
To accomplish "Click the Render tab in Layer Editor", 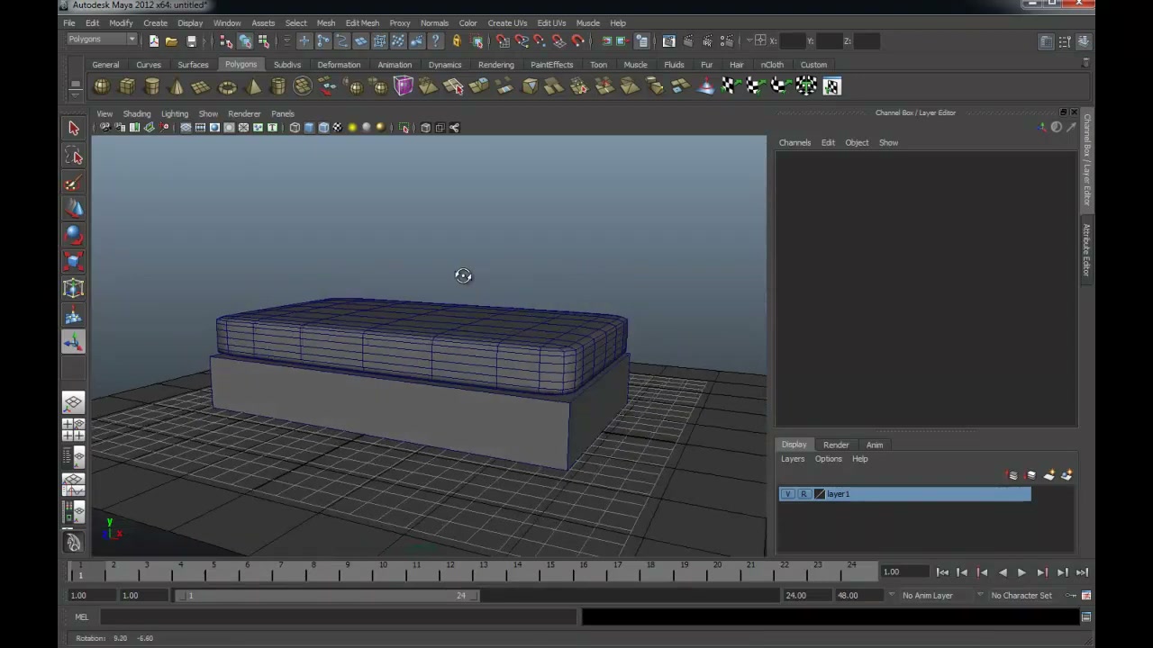I will [836, 445].
